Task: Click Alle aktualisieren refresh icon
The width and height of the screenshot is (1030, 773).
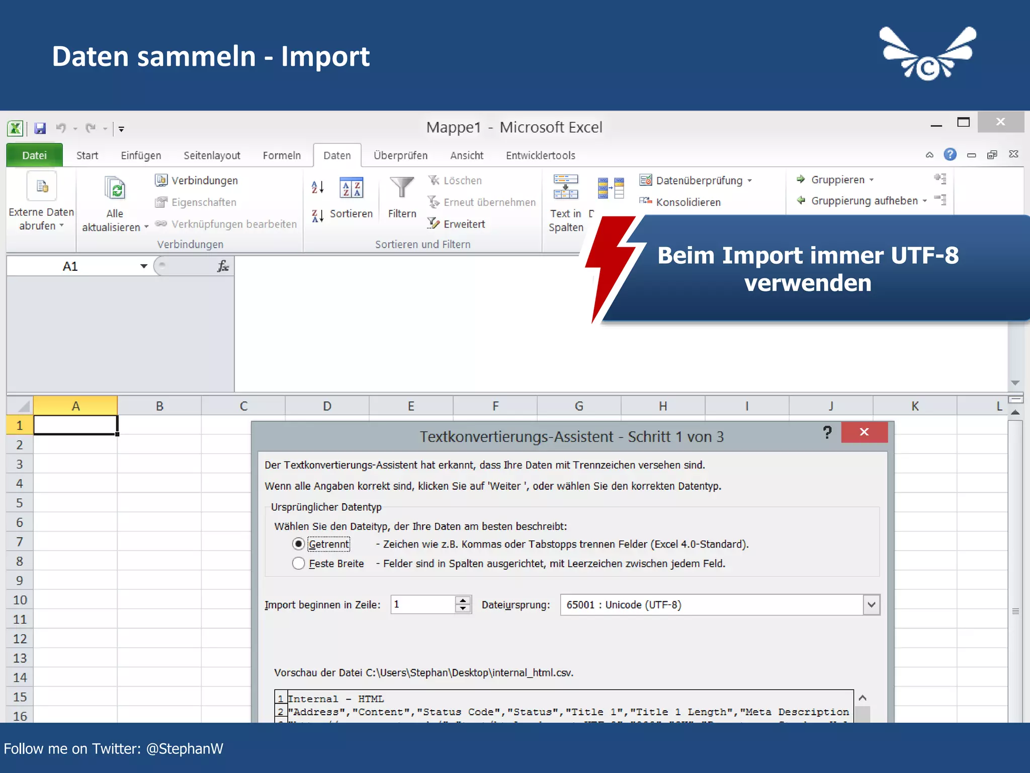Action: 115,188
